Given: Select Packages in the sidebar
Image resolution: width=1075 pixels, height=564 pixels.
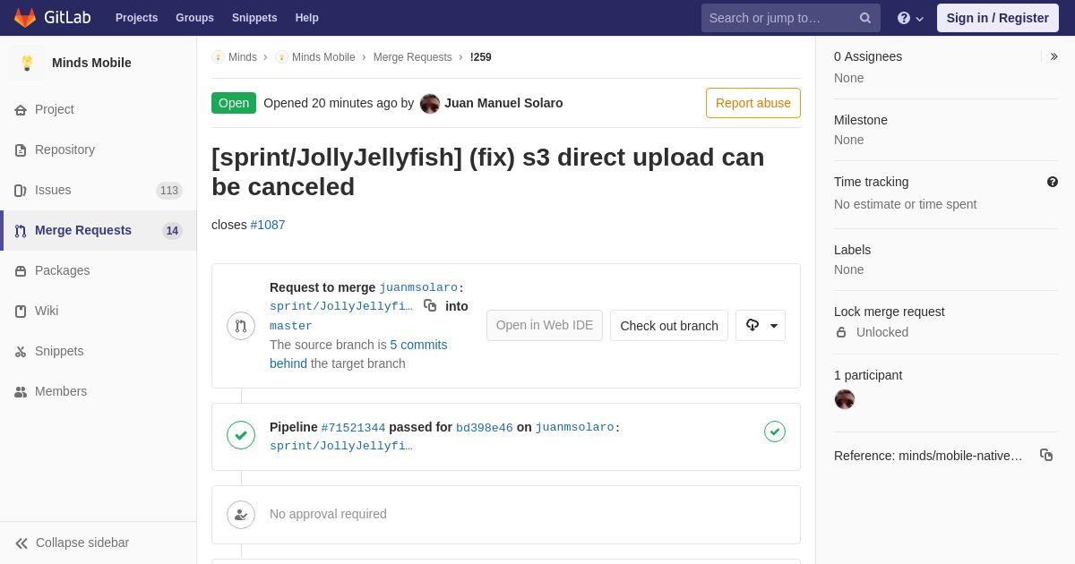Looking at the screenshot, I should coord(99,271).
